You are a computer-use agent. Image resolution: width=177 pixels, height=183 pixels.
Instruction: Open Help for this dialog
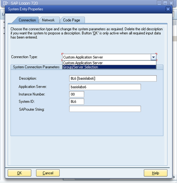tap(156, 173)
